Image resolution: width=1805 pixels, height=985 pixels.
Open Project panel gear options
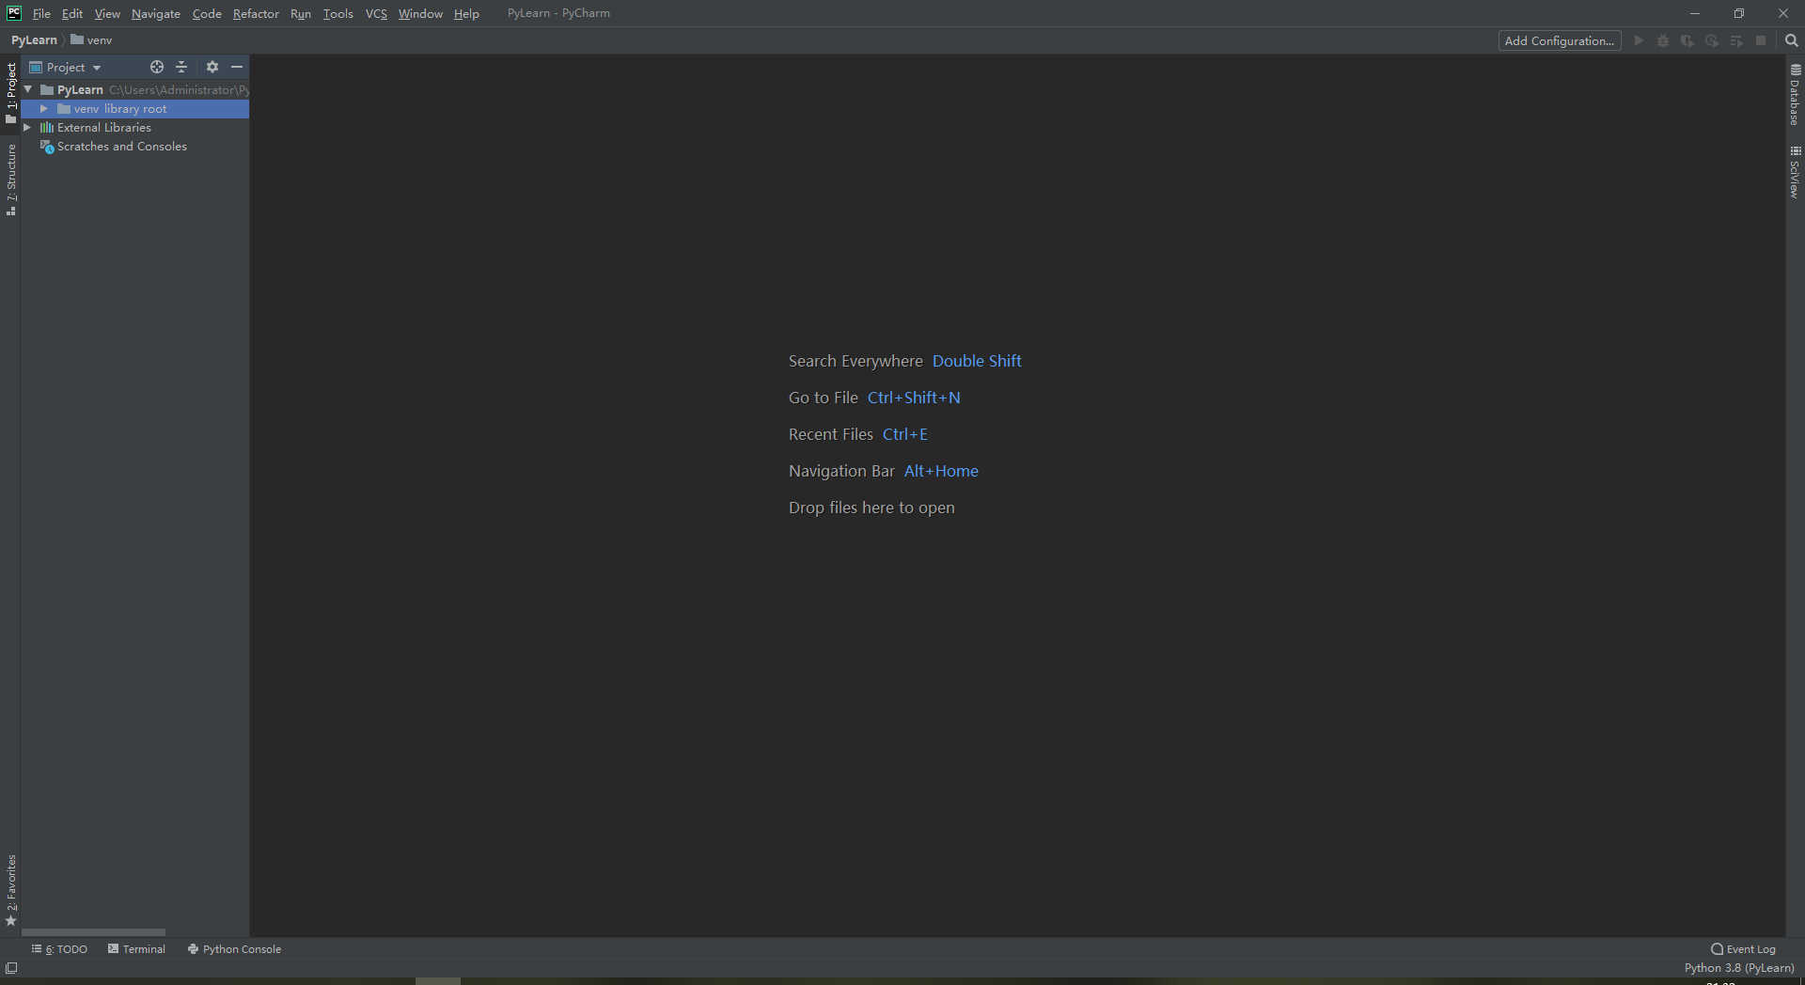(212, 67)
